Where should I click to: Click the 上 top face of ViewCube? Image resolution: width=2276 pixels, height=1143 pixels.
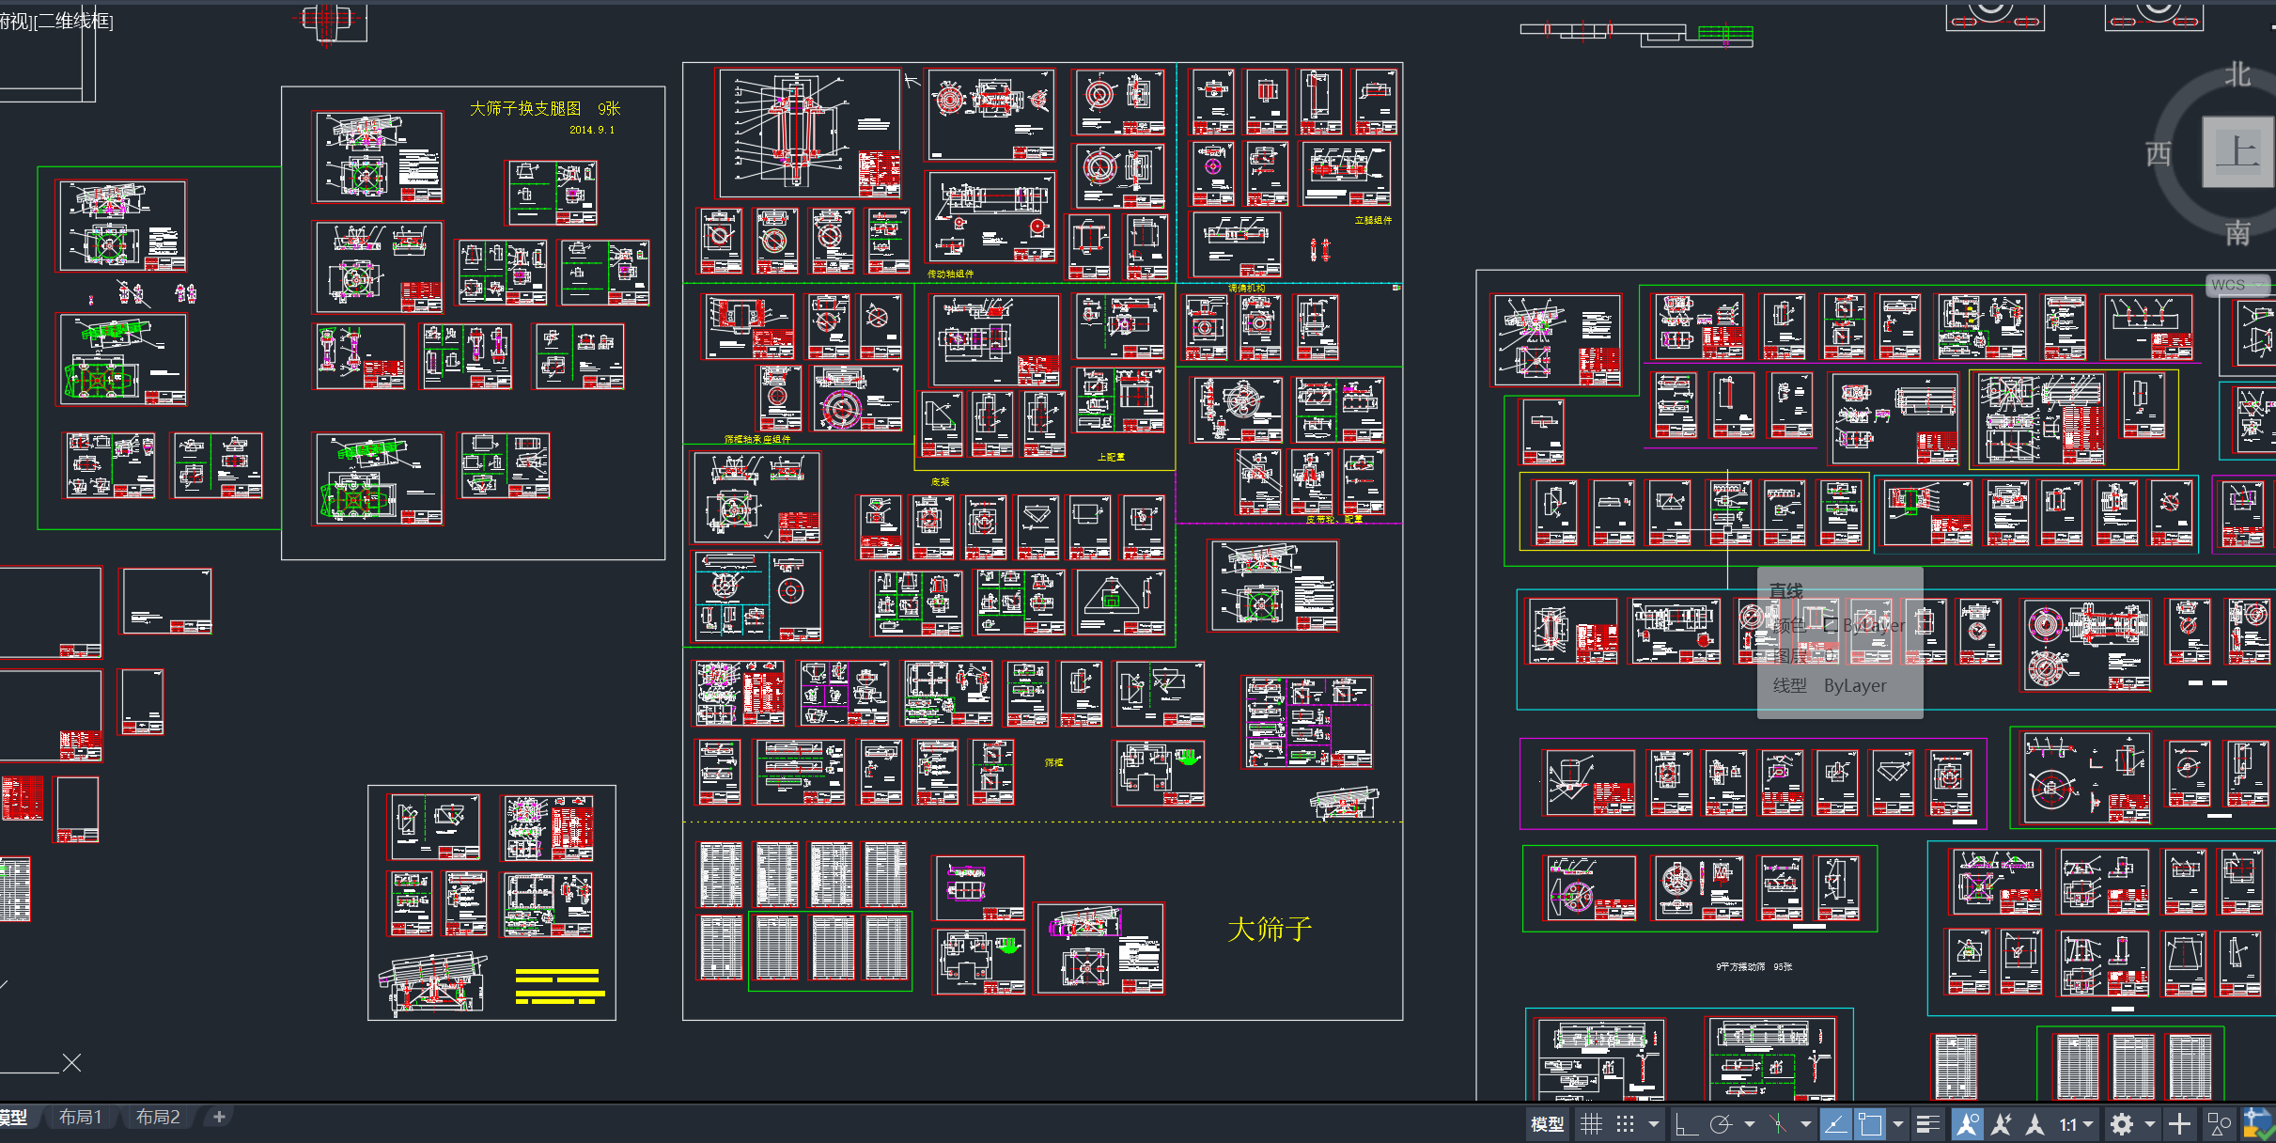tap(2239, 150)
